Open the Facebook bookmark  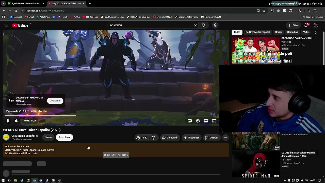click(16, 17)
